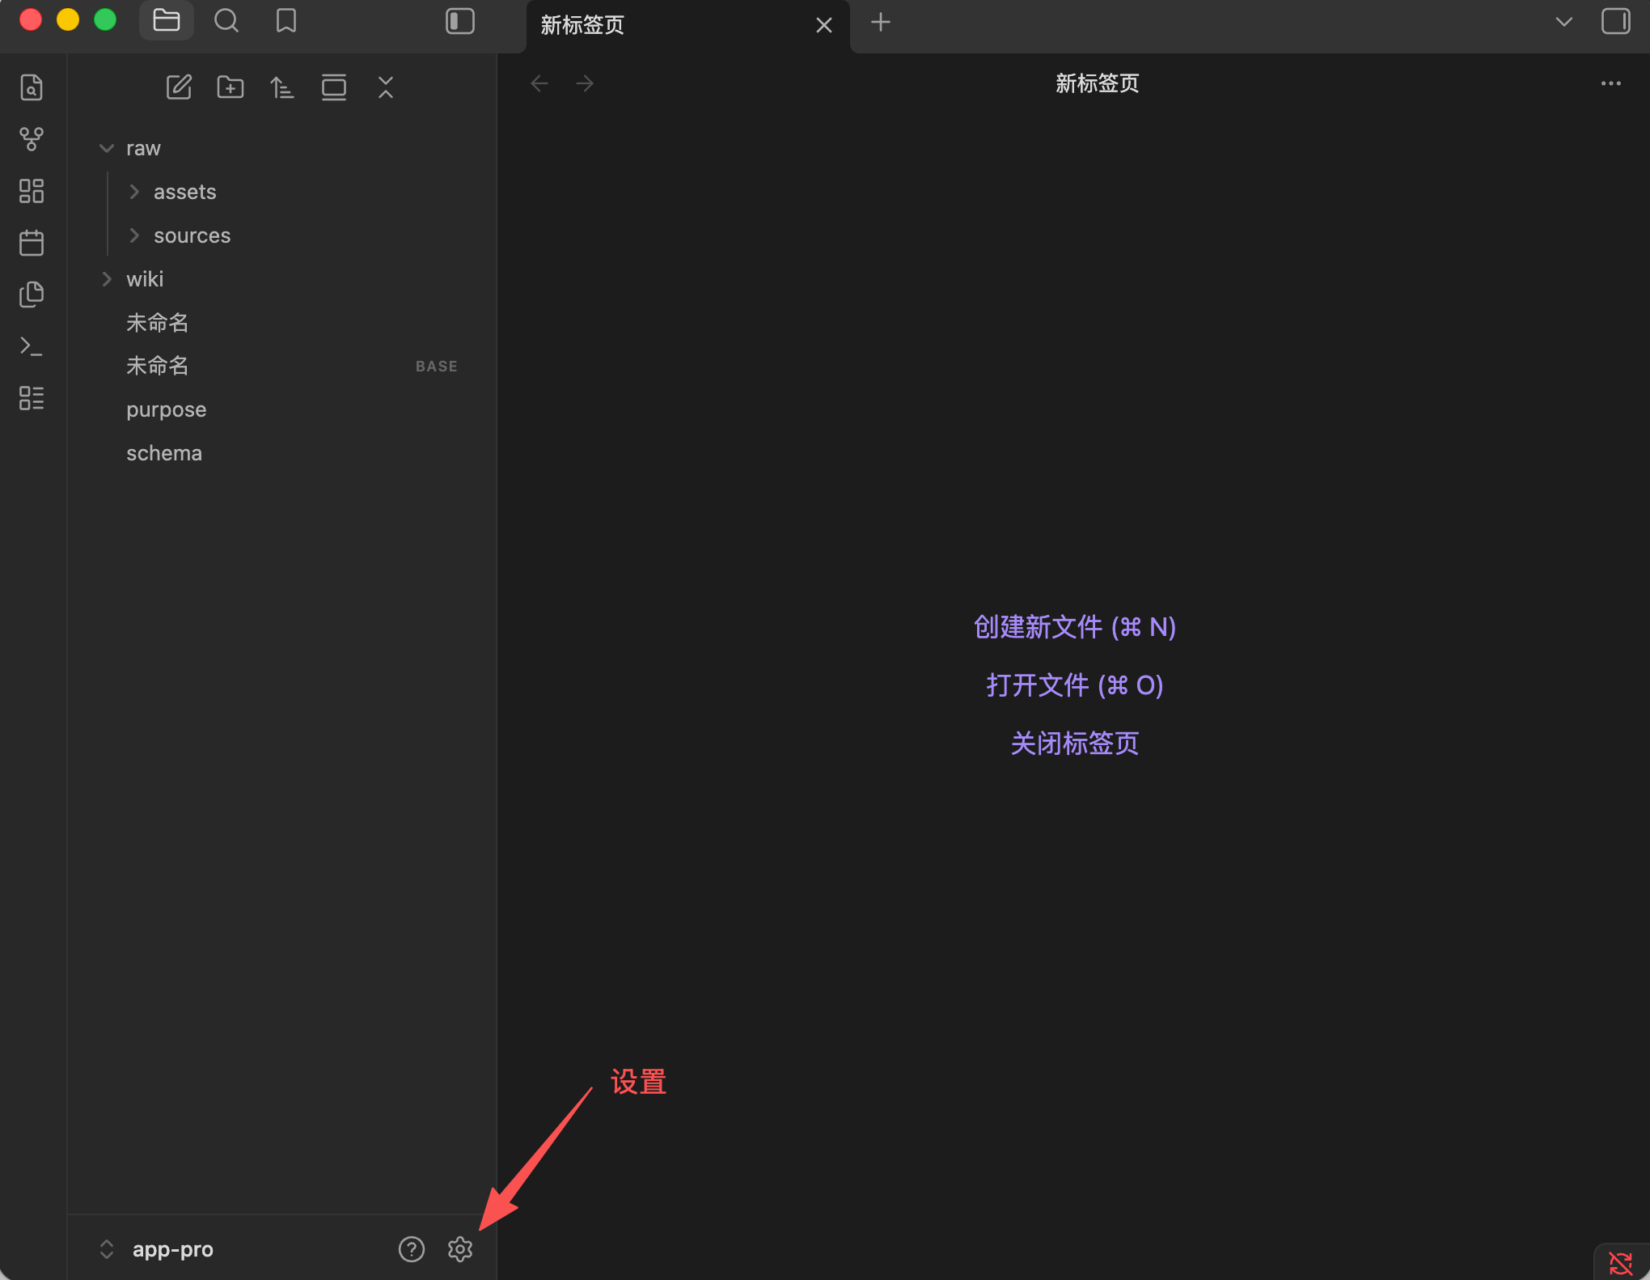Toggle the left sidebar panel

[459, 21]
